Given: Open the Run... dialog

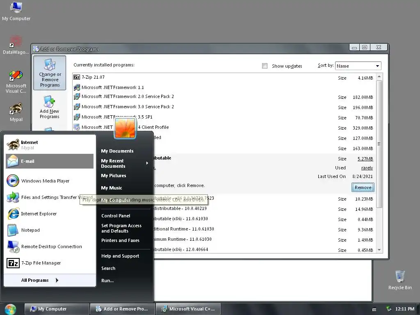Looking at the screenshot, I should coord(107,281).
